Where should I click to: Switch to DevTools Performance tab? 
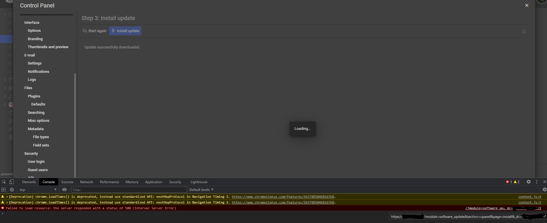(x=109, y=182)
